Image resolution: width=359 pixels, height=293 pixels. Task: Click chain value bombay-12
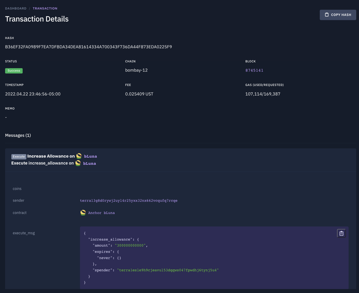136,70
